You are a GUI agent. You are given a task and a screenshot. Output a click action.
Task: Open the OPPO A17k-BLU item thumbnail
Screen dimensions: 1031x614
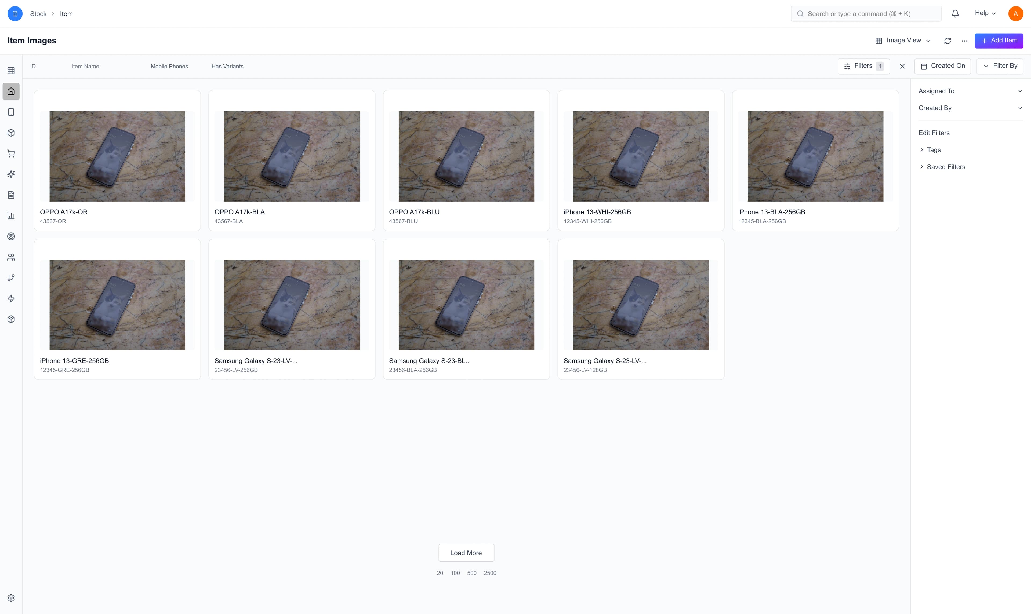(x=466, y=156)
